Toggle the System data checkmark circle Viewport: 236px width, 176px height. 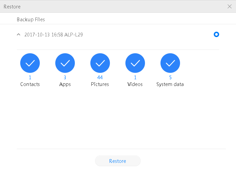click(170, 63)
